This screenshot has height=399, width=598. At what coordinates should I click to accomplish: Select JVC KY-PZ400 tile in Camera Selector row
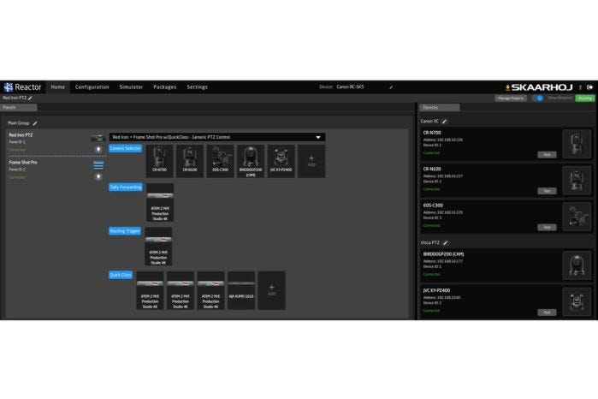pos(281,161)
